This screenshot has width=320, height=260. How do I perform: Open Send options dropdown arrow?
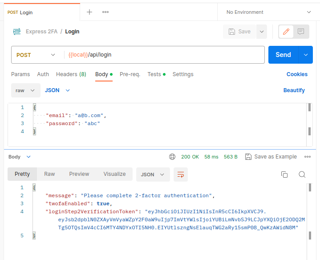tap(305, 55)
